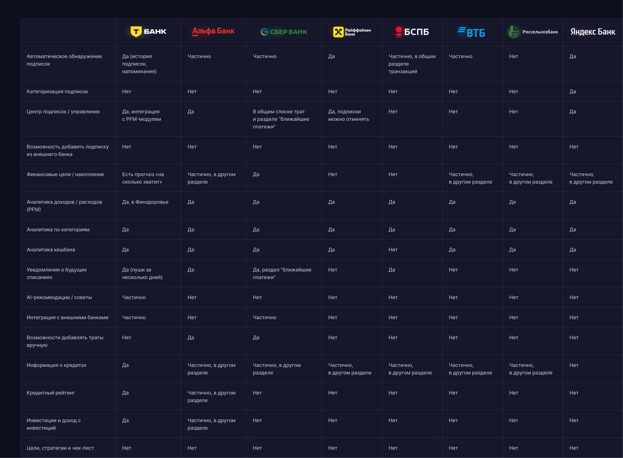Select the 'Аналитика кешбека' row label

point(51,250)
